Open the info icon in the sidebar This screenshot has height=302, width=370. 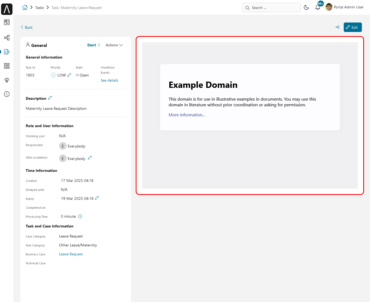tap(7, 94)
